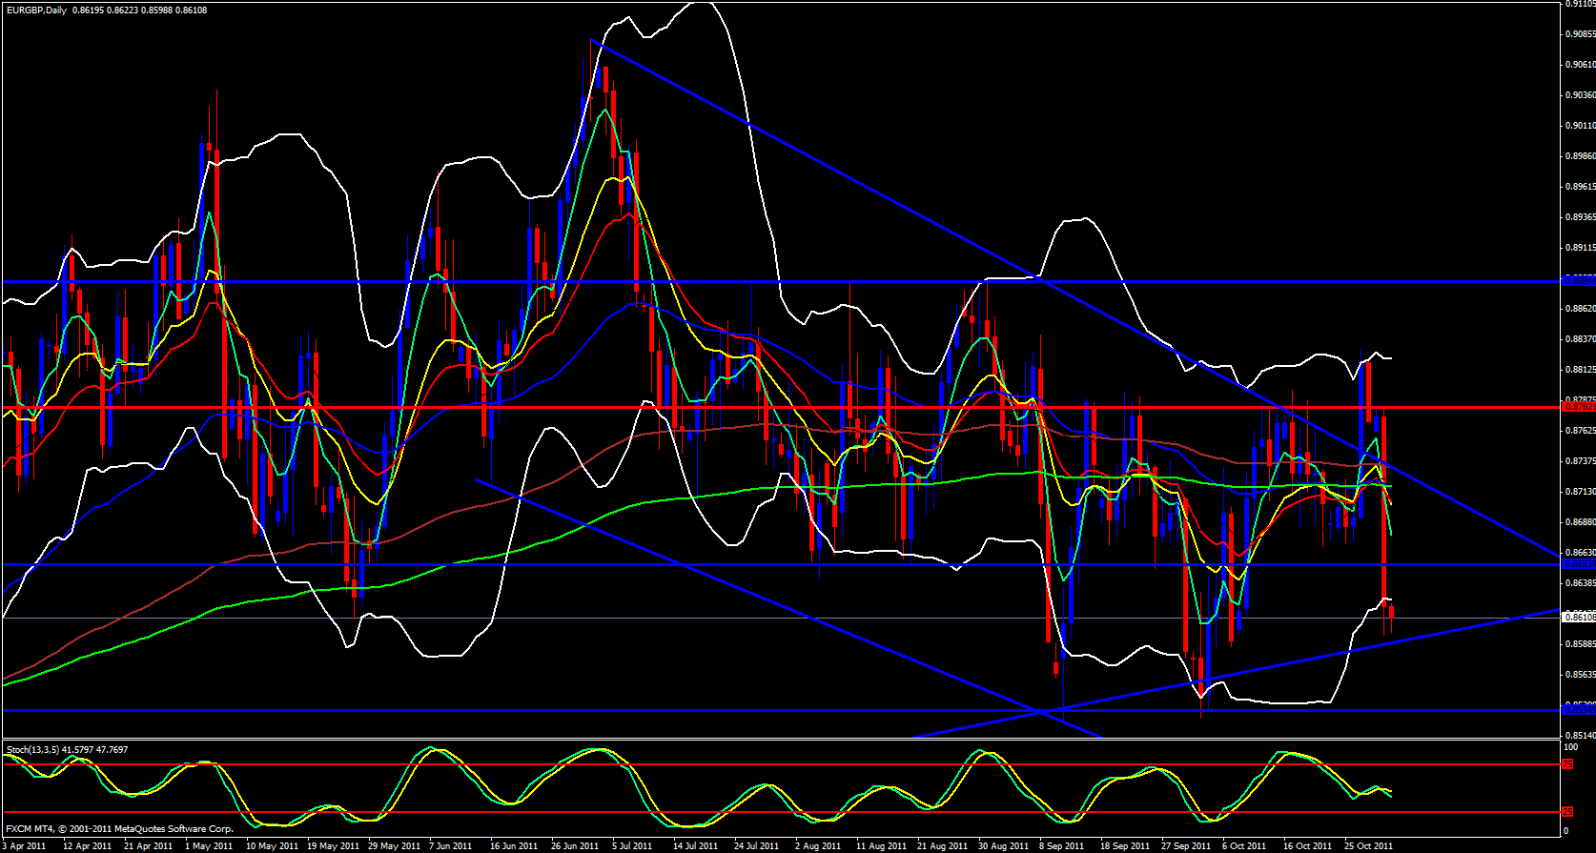
Task: Click the 0.90110 price scale label
Action: (1580, 126)
